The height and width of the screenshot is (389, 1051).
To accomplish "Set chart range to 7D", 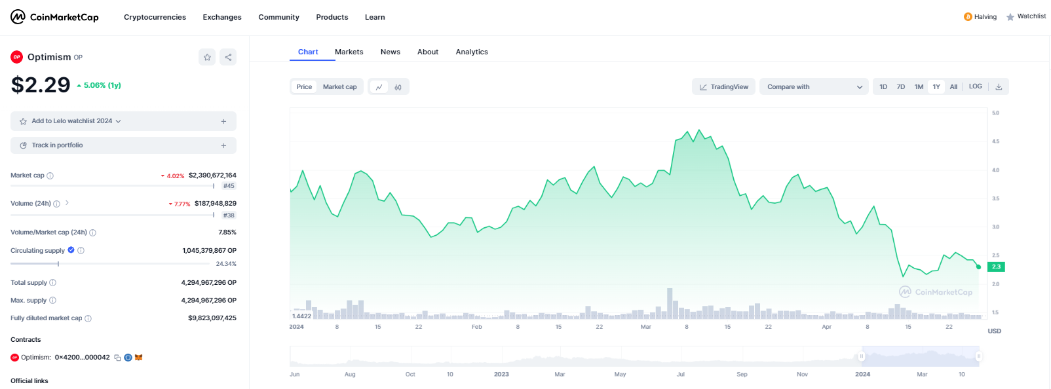I will pos(901,86).
